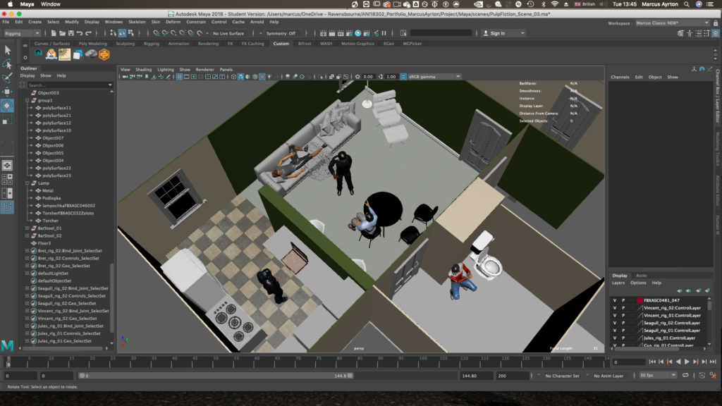Viewport: 722px width, 406px height.
Task: Click the IPR render icon
Action: 341,33
